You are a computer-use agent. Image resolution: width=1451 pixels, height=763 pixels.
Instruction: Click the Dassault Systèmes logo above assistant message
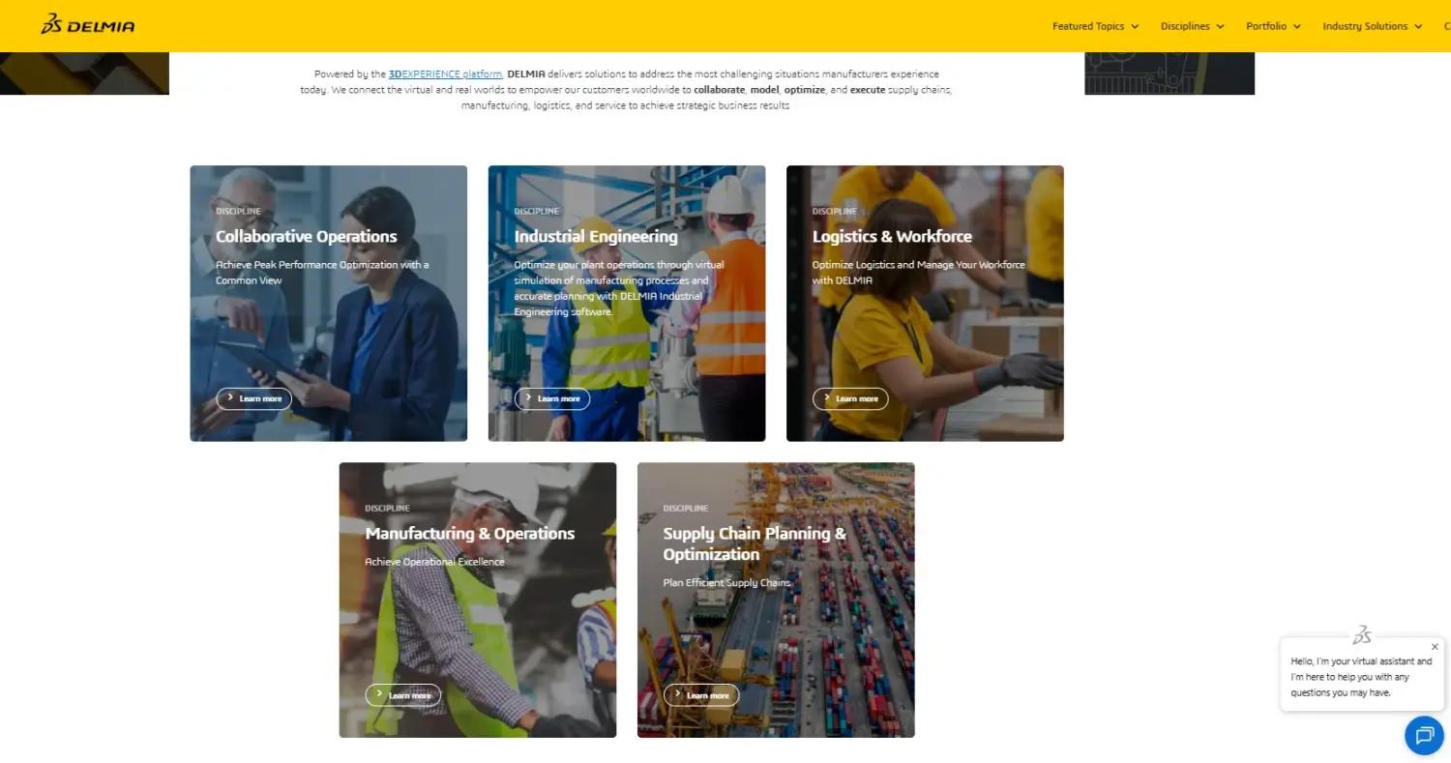(x=1362, y=635)
